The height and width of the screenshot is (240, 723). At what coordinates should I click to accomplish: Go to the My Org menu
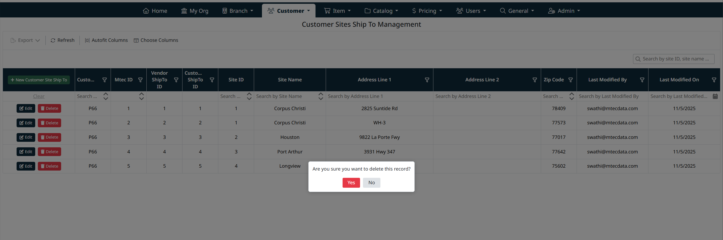(195, 11)
